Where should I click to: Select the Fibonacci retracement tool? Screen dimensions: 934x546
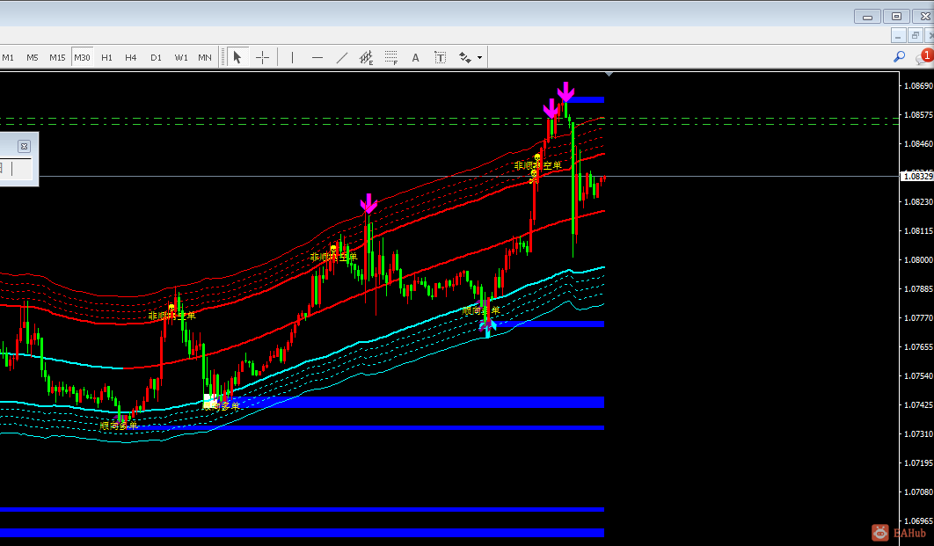(390, 57)
